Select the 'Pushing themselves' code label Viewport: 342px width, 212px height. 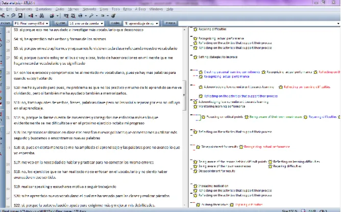pyautogui.click(x=214, y=204)
